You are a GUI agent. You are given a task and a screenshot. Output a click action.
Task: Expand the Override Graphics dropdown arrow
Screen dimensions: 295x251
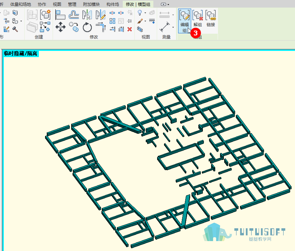[x=145, y=21]
